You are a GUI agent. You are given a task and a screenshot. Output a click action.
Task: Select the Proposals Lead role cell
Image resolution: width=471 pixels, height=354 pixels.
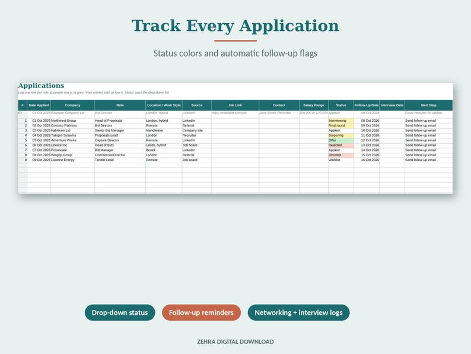(x=120, y=135)
